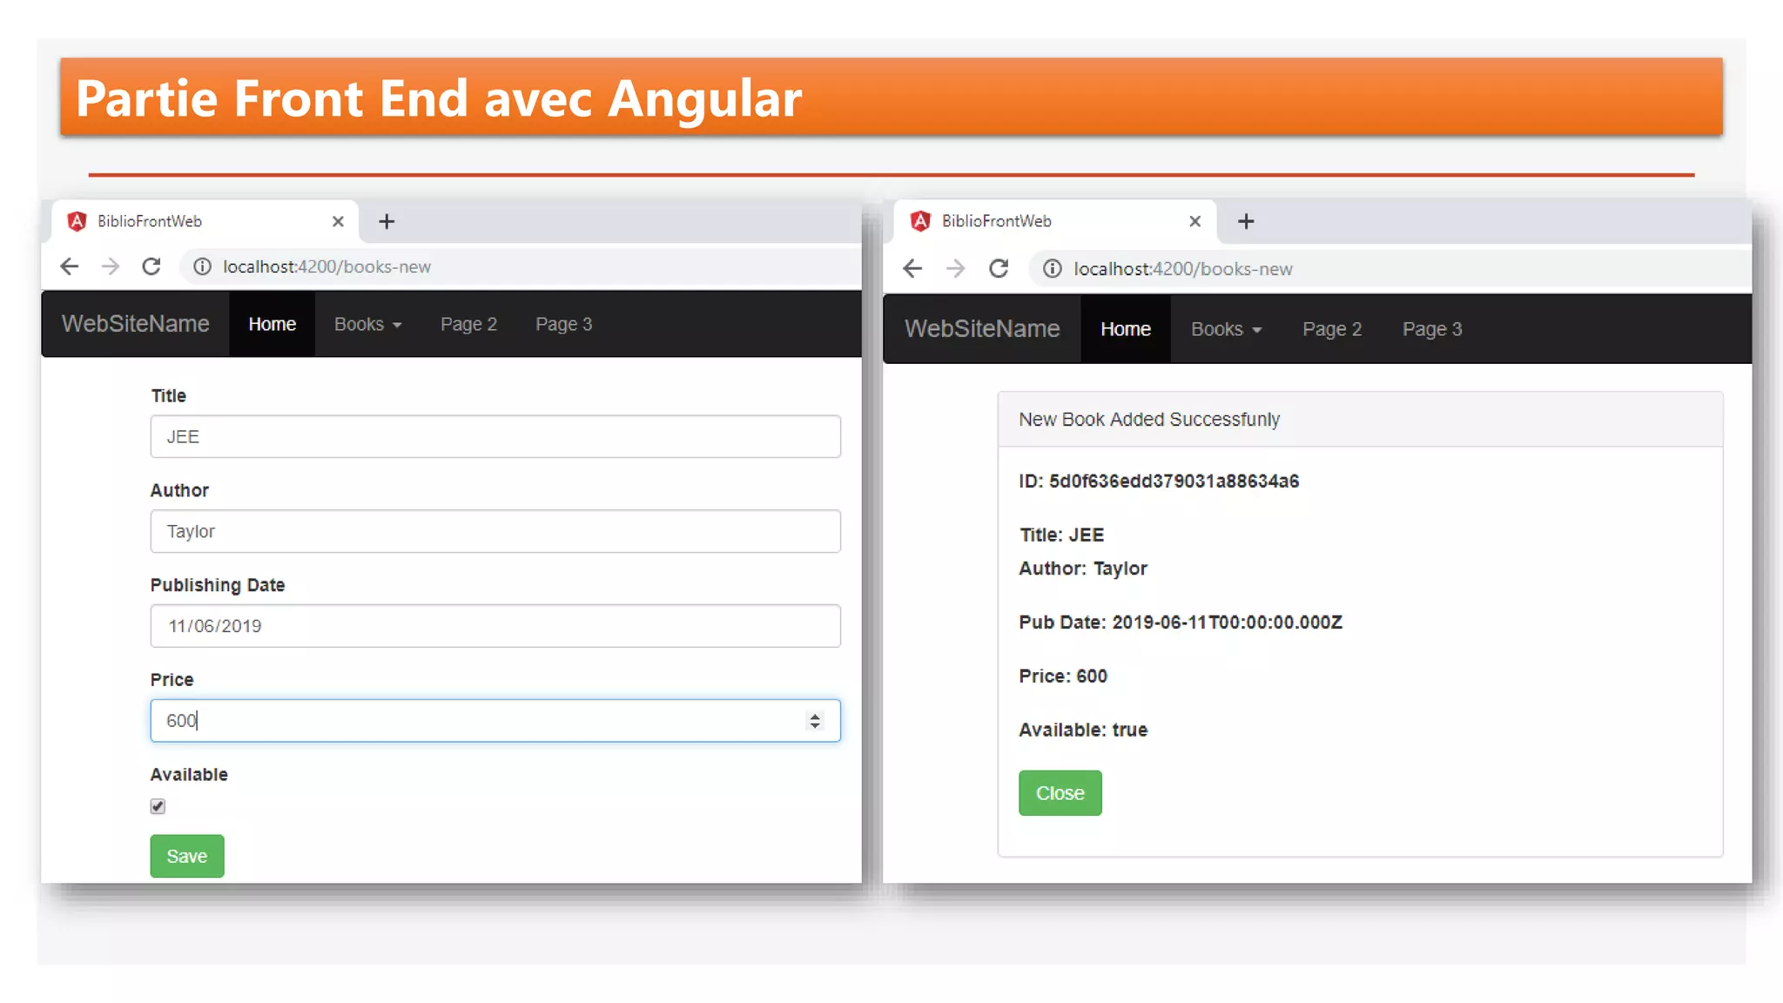Open Page 3 in right window navbar
Viewport: 1783px width, 1003px height.
tap(1432, 329)
